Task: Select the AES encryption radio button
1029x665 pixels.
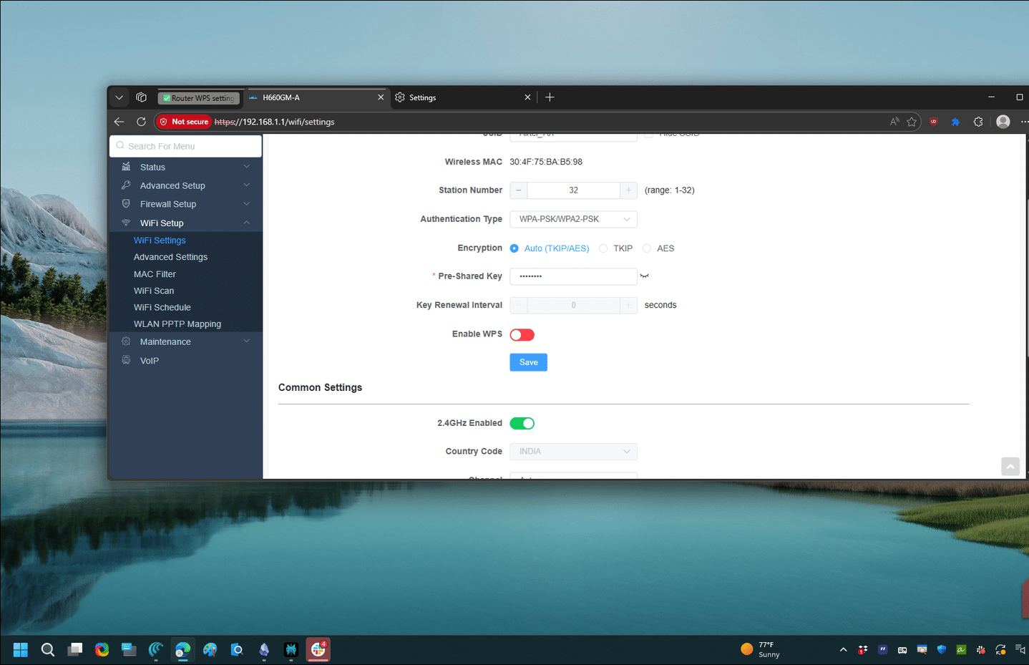Action: (x=647, y=248)
